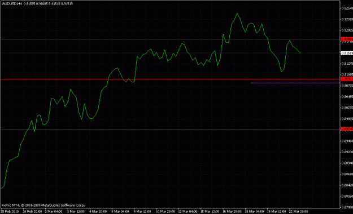The image size is (353, 214).
Task: Click the 0.89975 price axis label
Action: coord(347,119)
